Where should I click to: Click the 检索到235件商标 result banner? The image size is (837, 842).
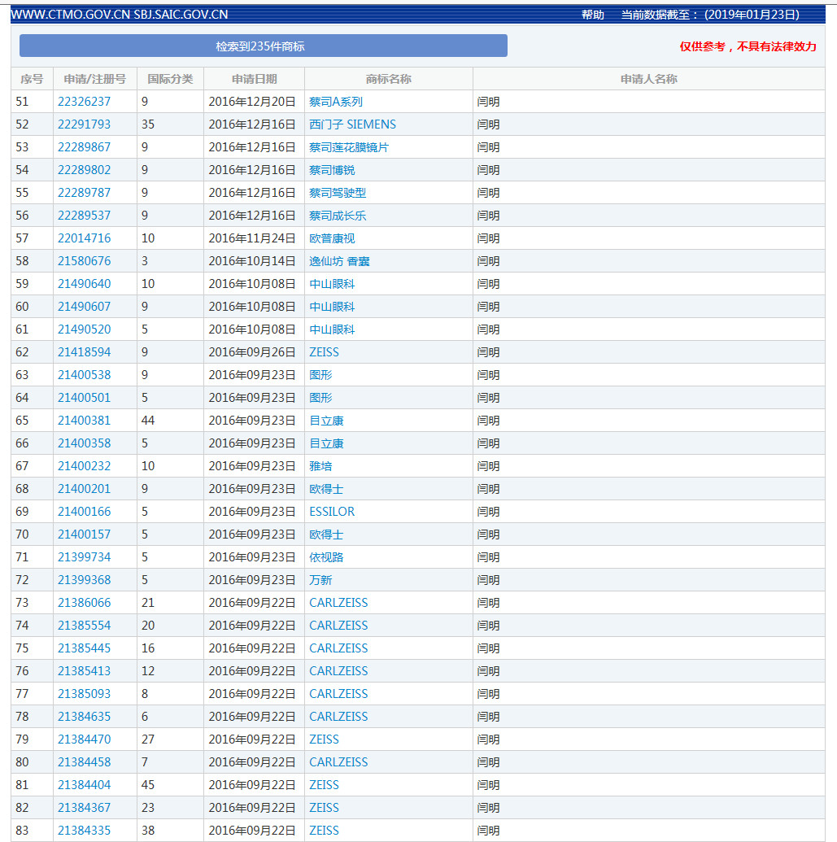(263, 46)
